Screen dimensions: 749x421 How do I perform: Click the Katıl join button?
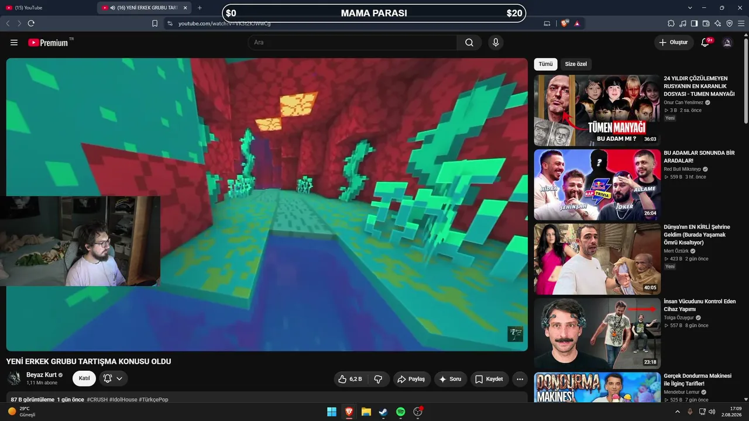(84, 378)
